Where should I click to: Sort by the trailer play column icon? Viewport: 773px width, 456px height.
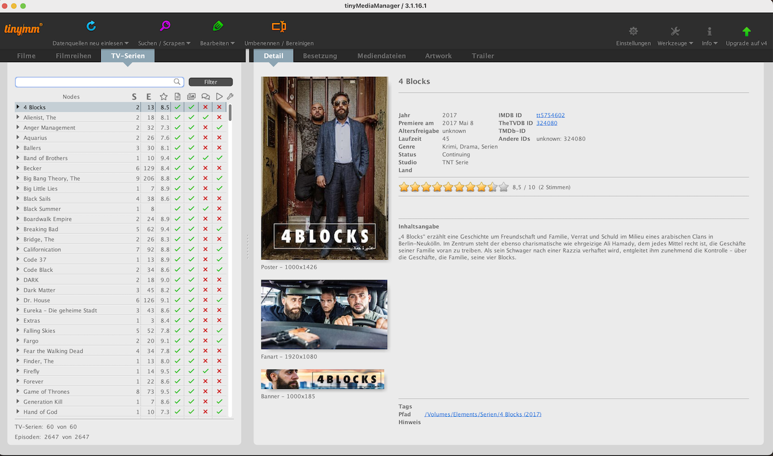(219, 97)
